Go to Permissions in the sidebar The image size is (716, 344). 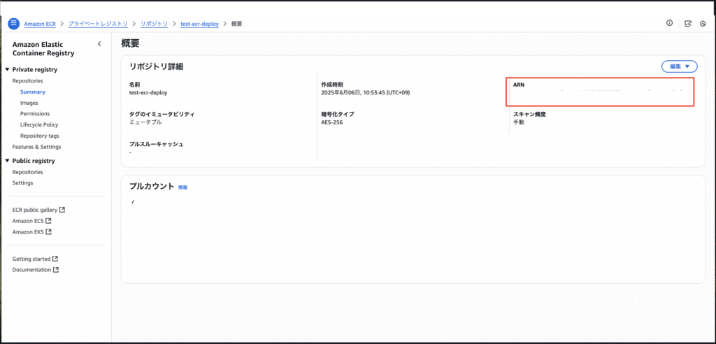35,114
